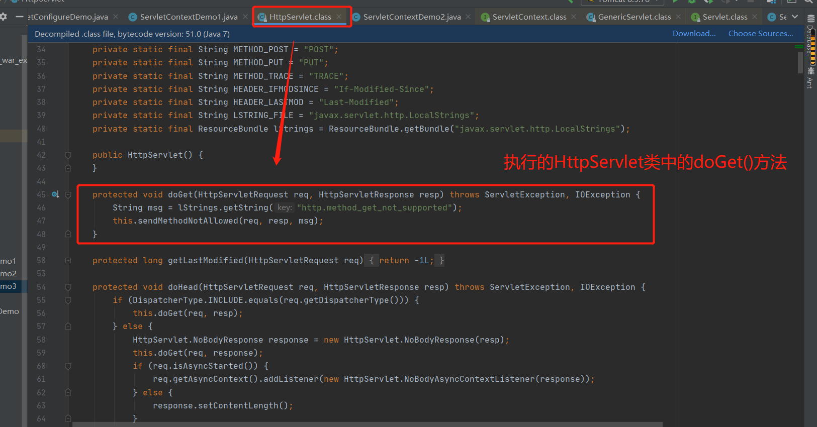The width and height of the screenshot is (817, 427).
Task: Click line number 45 in the gutter
Action: tap(41, 194)
